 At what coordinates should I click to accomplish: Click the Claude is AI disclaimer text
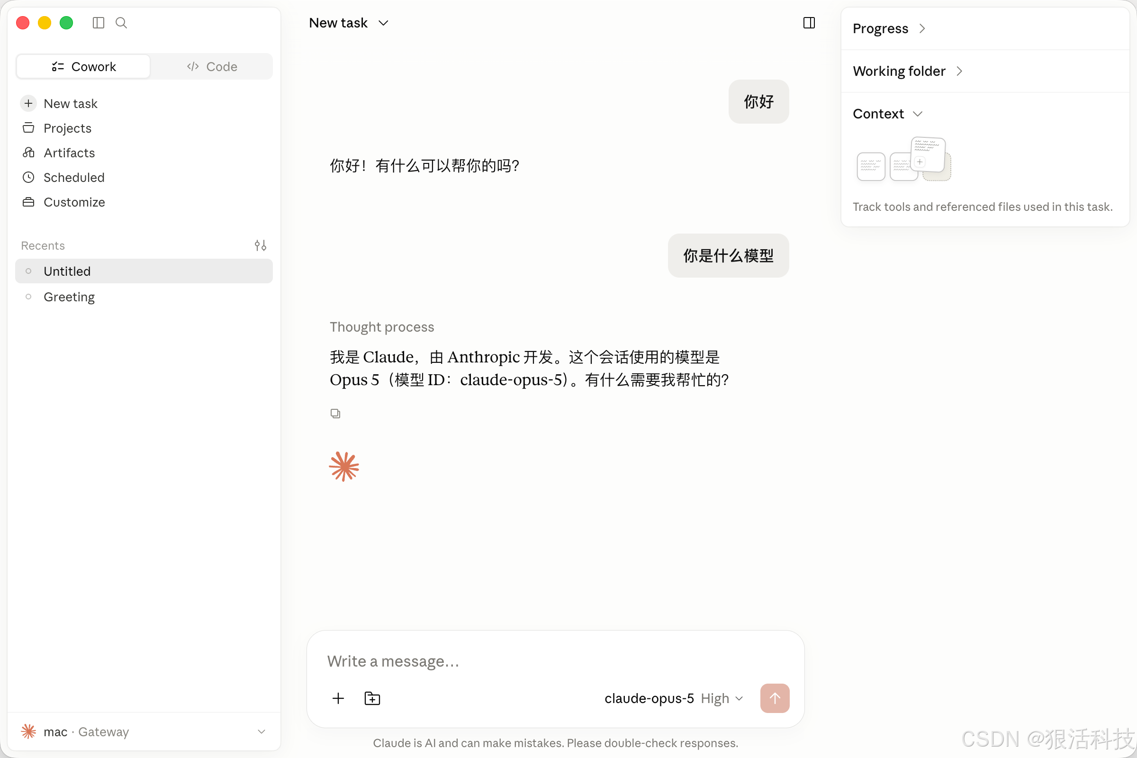coord(555,742)
